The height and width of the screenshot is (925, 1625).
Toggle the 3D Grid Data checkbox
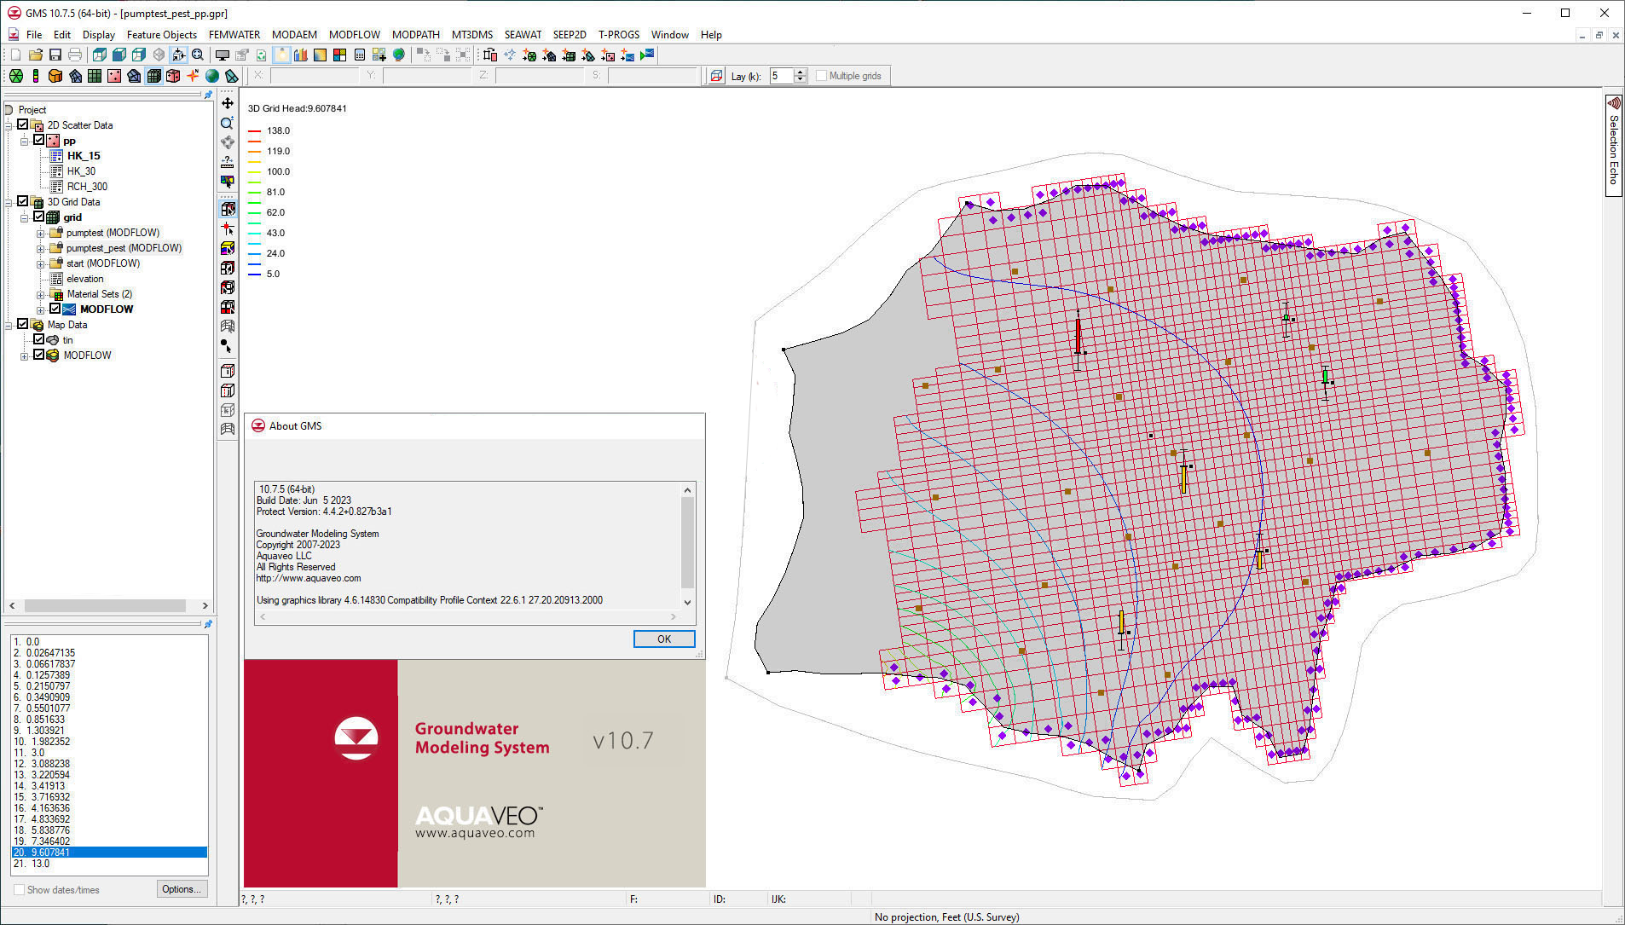(23, 201)
